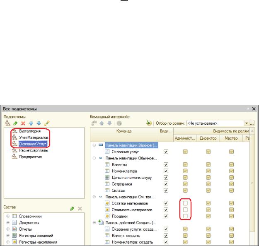Edit selected subsystem with green pencil

coord(15,123)
